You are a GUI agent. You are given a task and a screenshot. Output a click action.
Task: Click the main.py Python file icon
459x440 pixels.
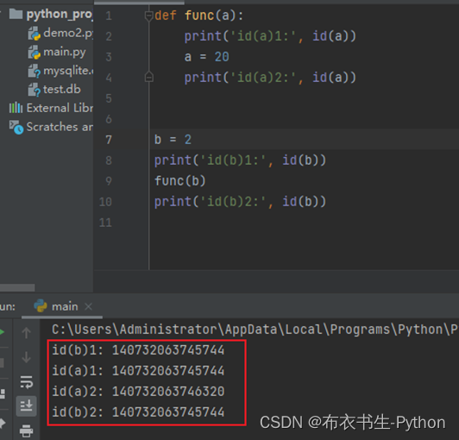point(34,52)
